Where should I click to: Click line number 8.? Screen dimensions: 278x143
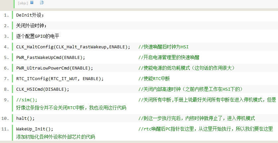point(7,89)
